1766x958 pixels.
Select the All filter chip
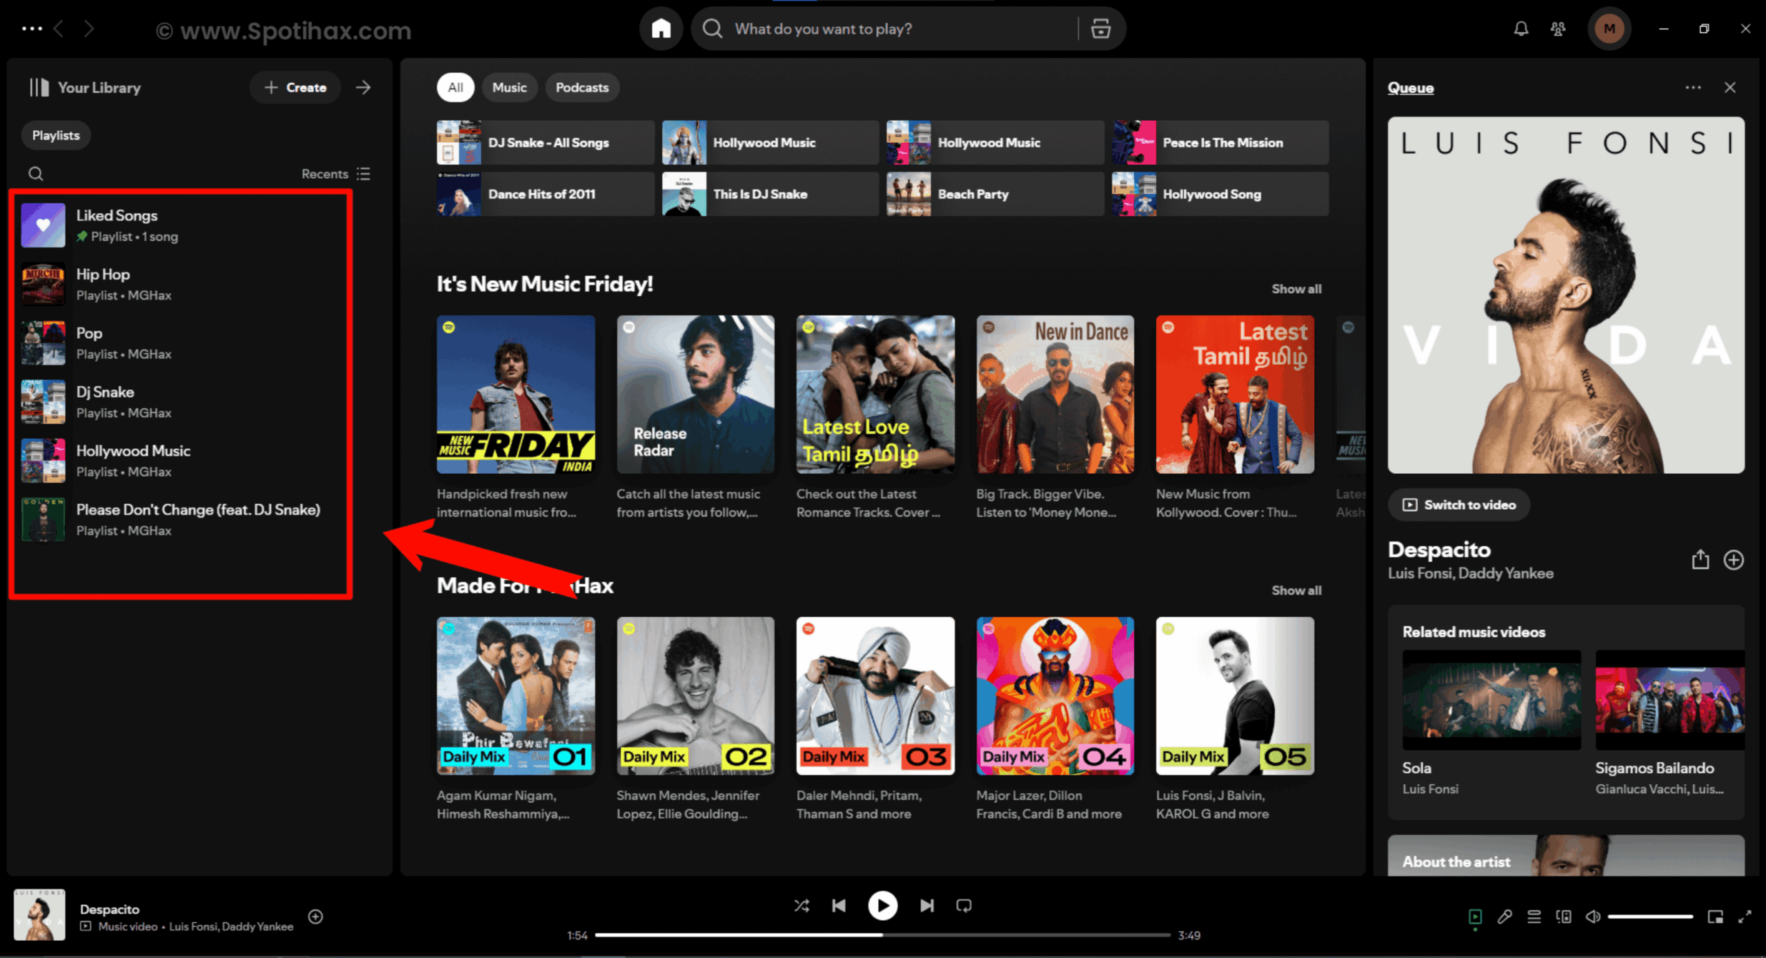pyautogui.click(x=455, y=88)
